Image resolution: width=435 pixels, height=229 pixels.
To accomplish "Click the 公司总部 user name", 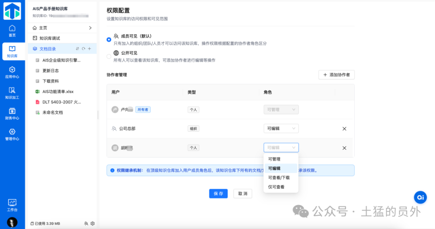I will (x=127, y=129).
